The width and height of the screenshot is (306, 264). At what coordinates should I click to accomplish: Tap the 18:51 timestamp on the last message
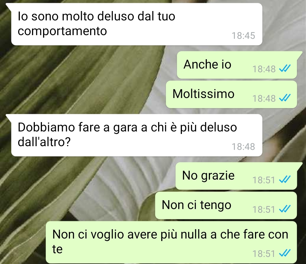(264, 254)
